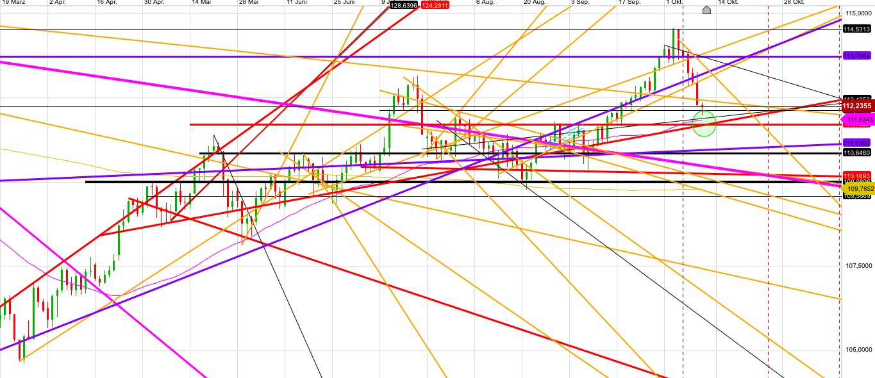Image resolution: width=875 pixels, height=378 pixels.
Task: Click the gray house-shaped marker near 14 Okt.
Action: point(706,10)
